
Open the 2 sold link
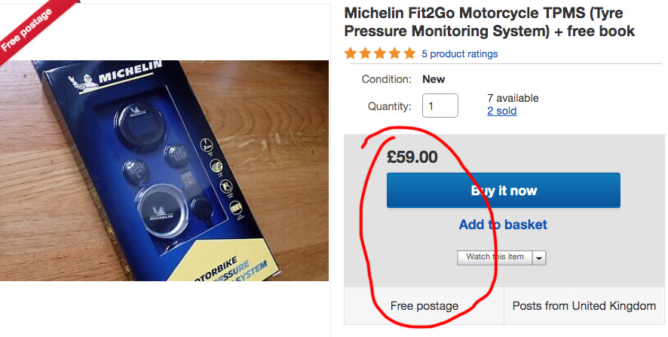point(501,111)
